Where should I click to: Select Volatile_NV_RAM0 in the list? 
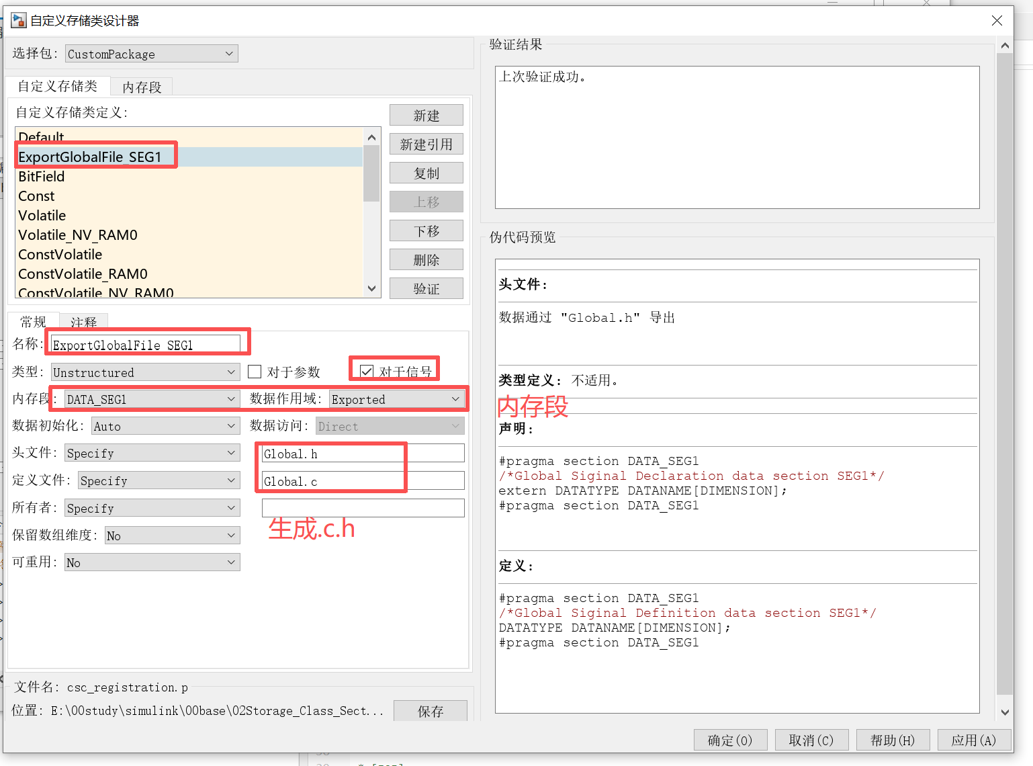tap(189, 235)
